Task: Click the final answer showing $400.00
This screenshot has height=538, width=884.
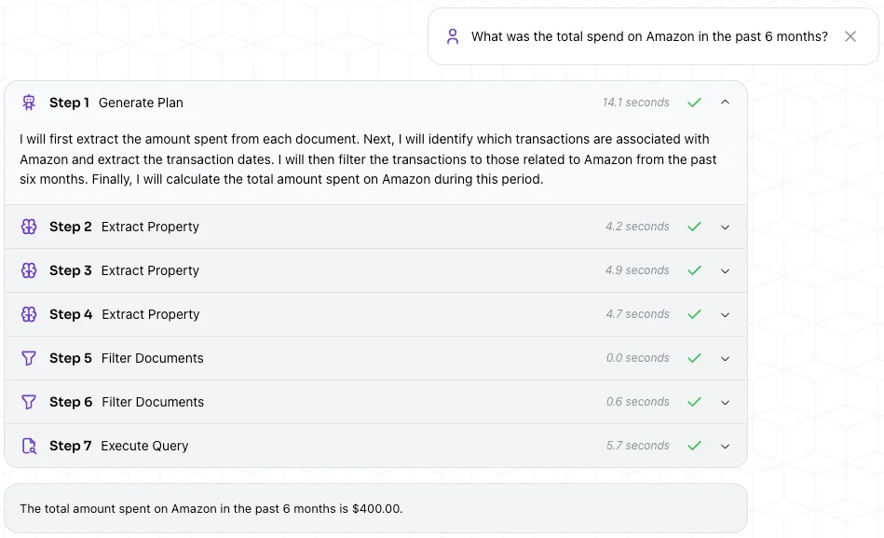Action: tap(211, 509)
